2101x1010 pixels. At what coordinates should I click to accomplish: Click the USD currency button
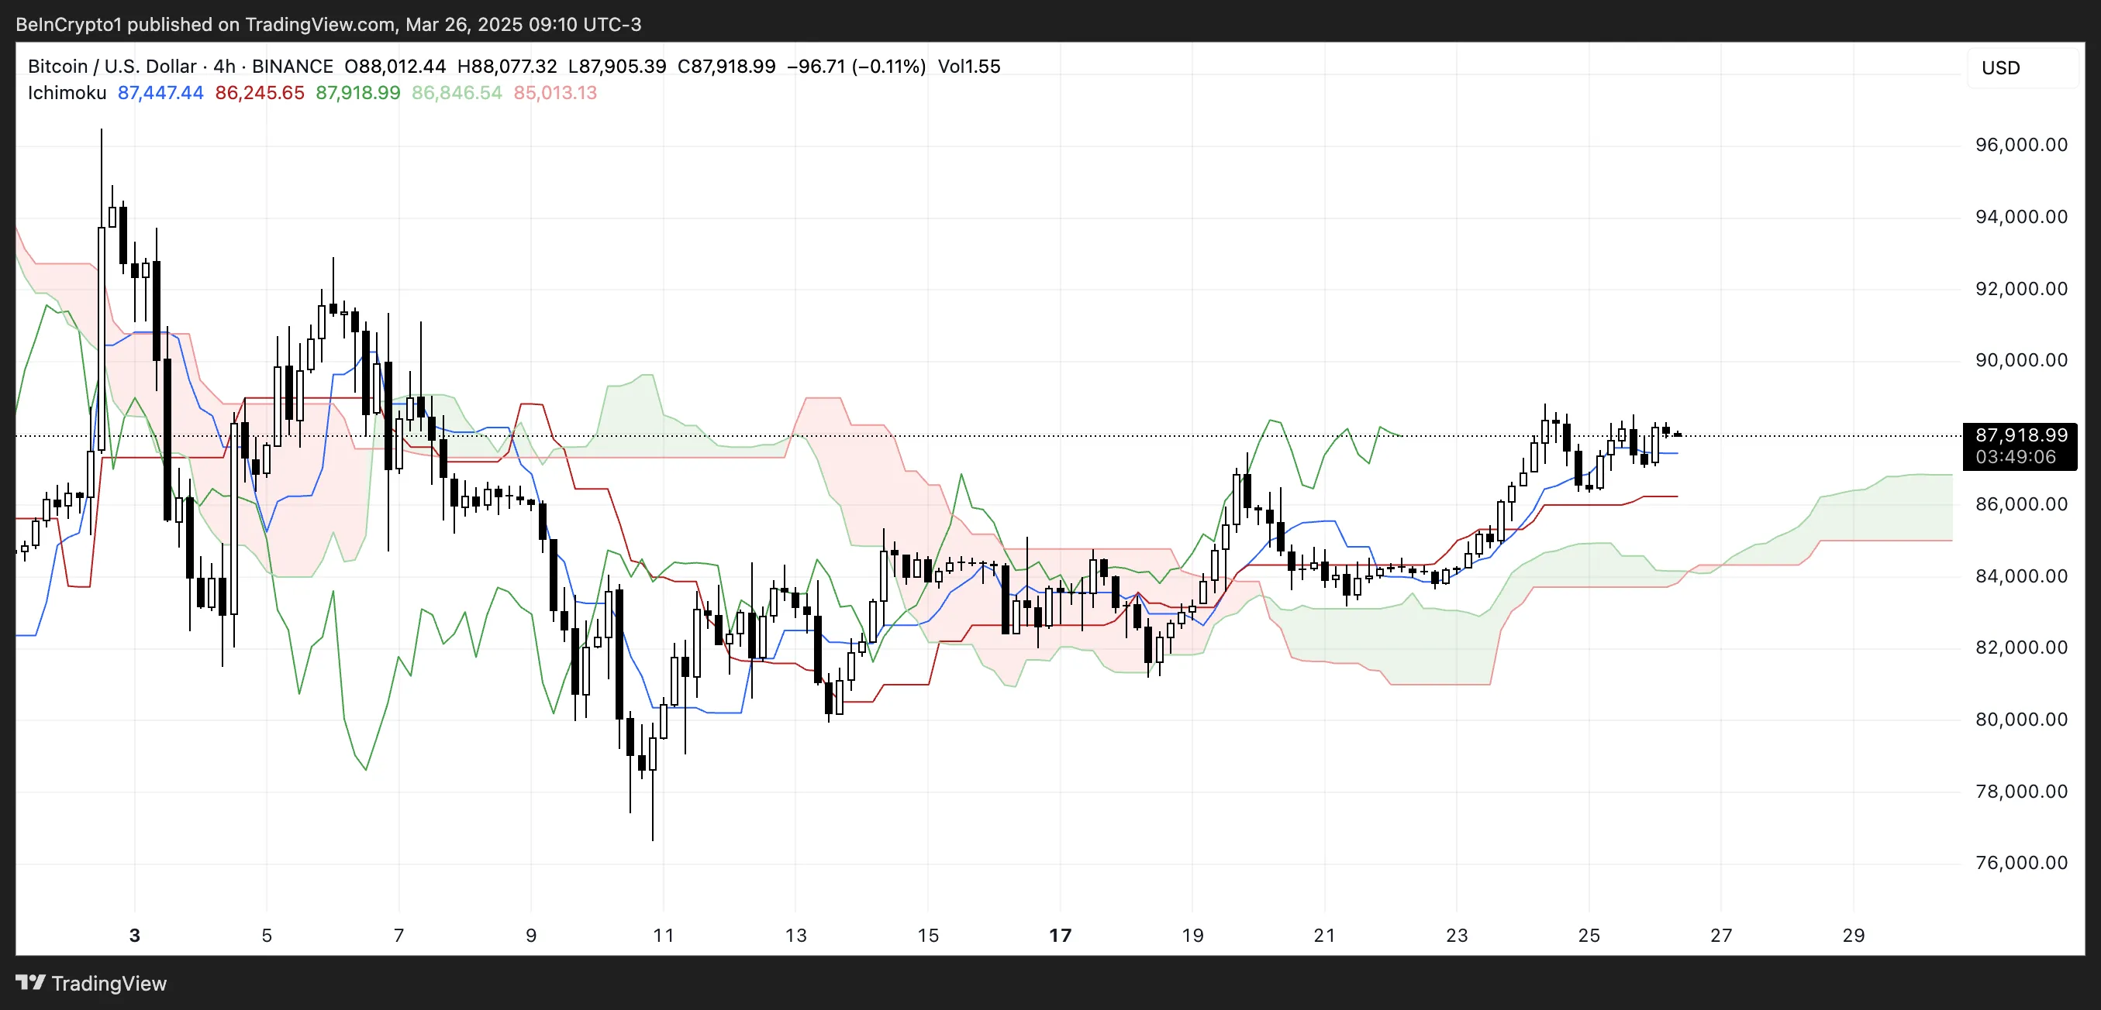(2000, 67)
